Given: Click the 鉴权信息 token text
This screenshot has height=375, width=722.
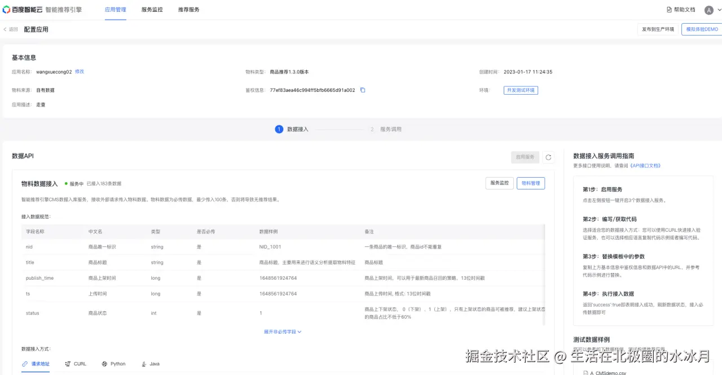Looking at the screenshot, I should (312, 90).
